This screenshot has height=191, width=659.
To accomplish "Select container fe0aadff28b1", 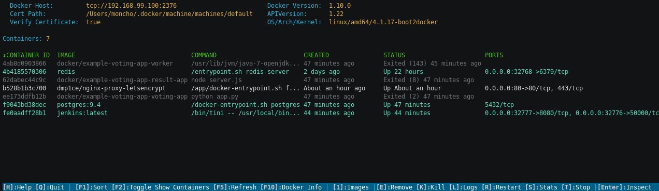I will click(x=24, y=113).
